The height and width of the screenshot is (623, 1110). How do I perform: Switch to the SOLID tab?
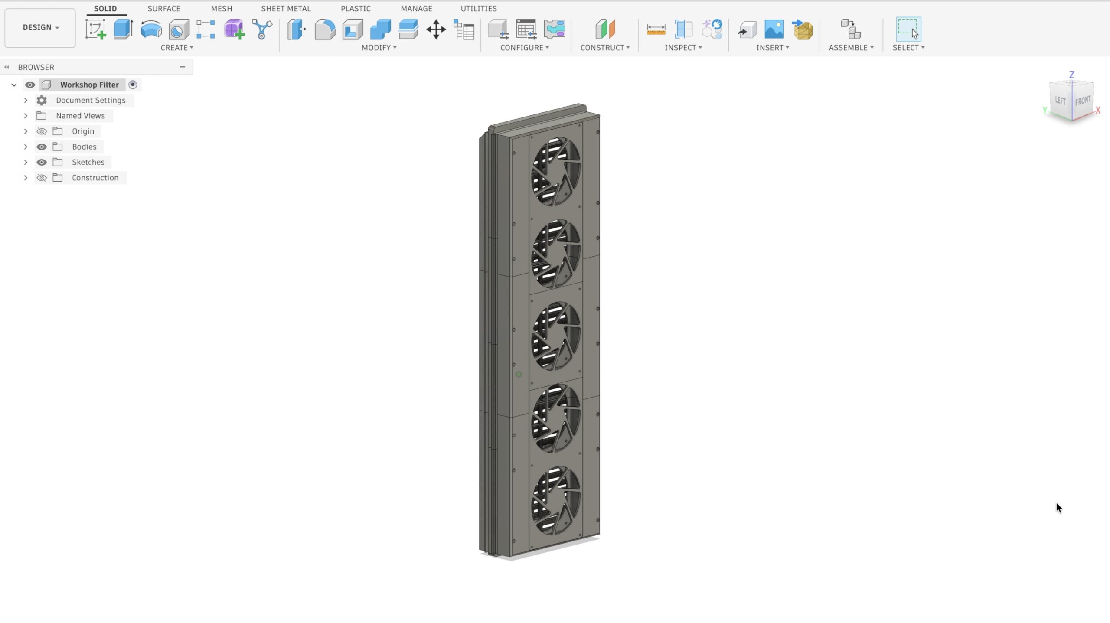point(105,9)
